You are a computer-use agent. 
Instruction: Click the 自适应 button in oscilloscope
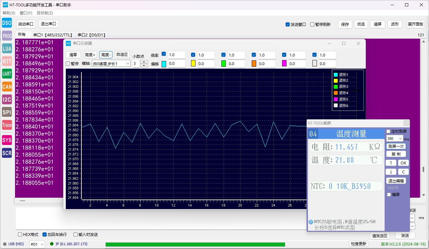click(122, 55)
